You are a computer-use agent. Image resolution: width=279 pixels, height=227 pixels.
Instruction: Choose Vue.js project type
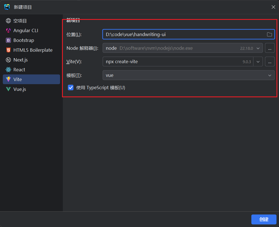pos(31,89)
